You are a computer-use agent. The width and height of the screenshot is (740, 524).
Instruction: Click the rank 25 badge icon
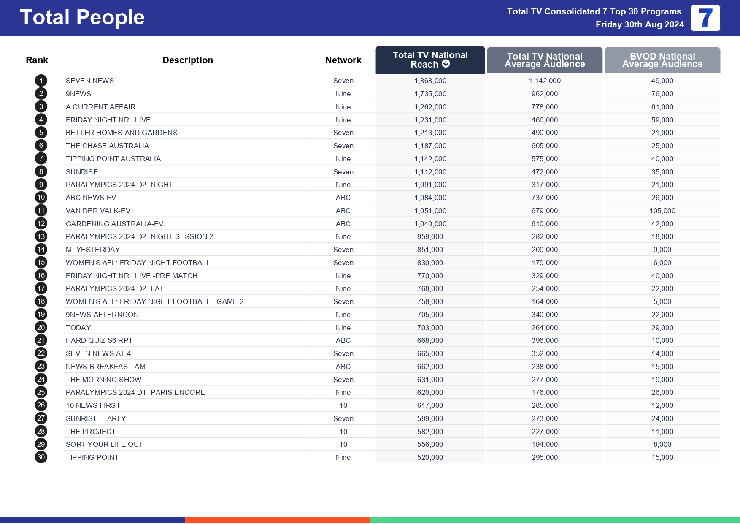pyautogui.click(x=41, y=392)
